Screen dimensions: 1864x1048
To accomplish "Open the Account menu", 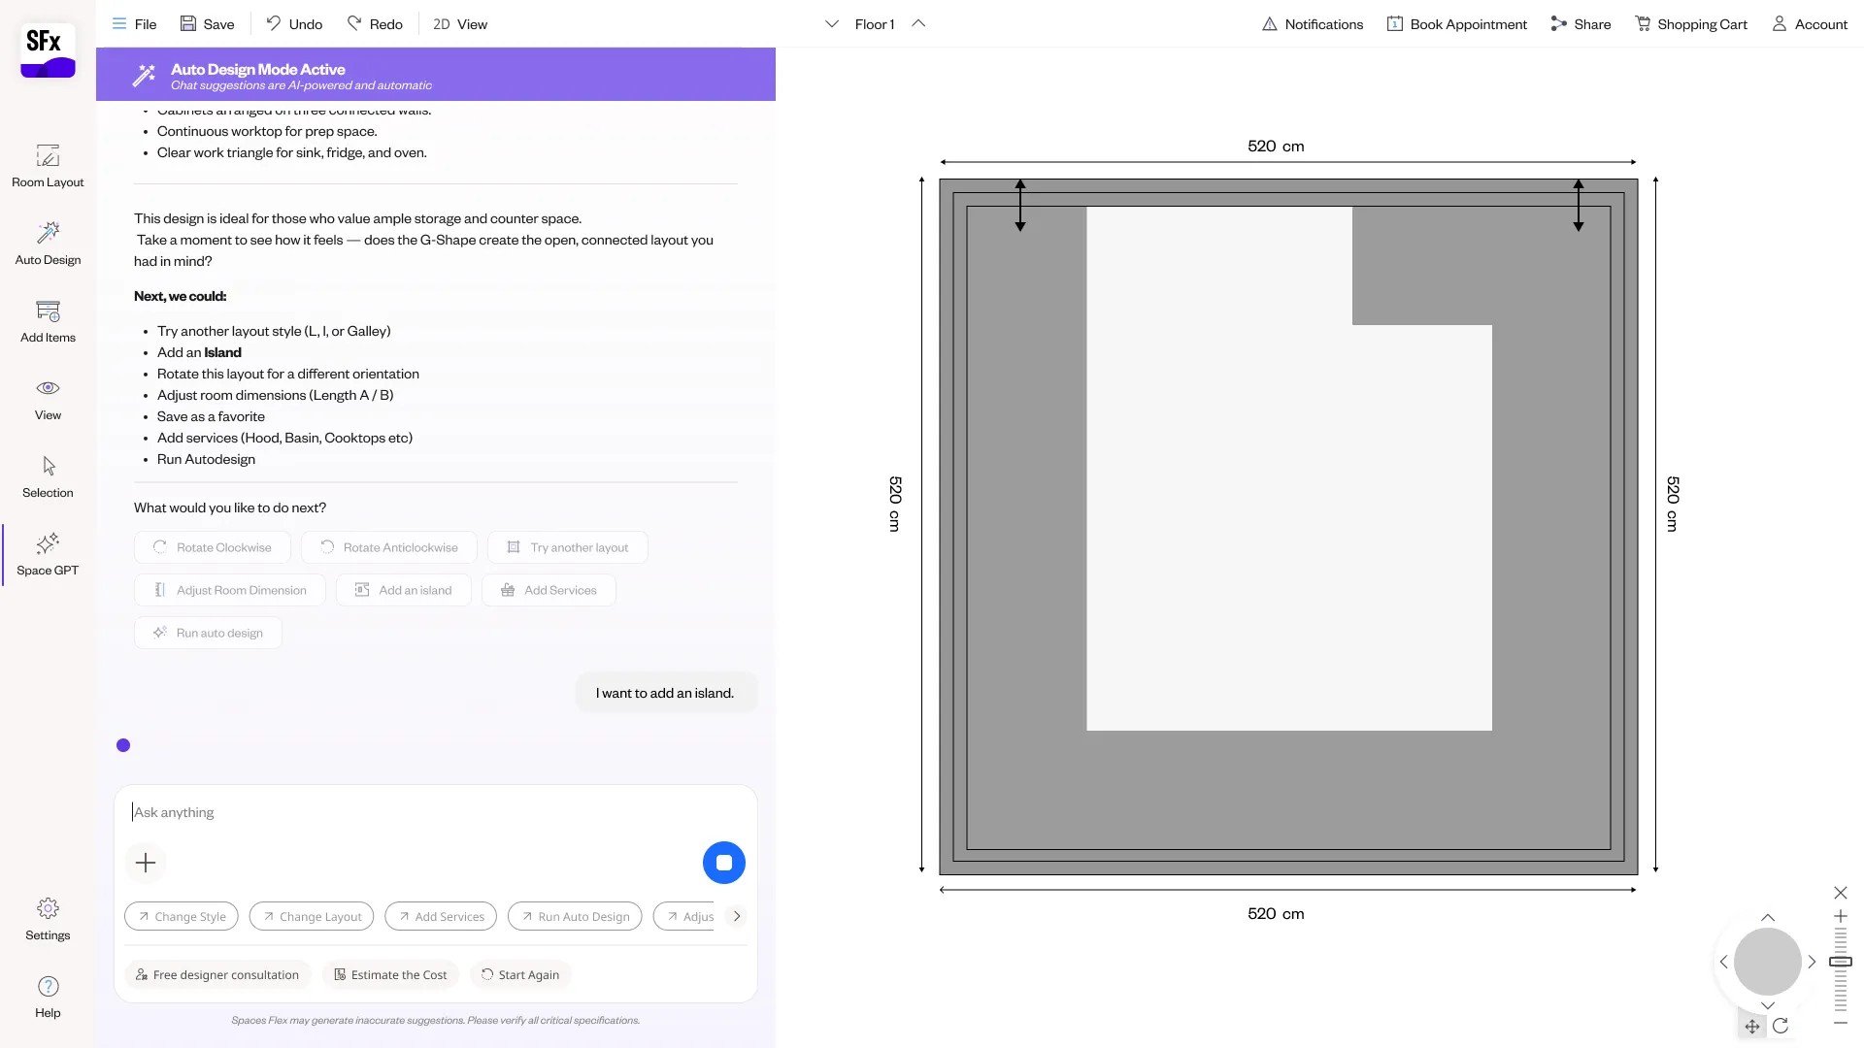I will (x=1809, y=23).
